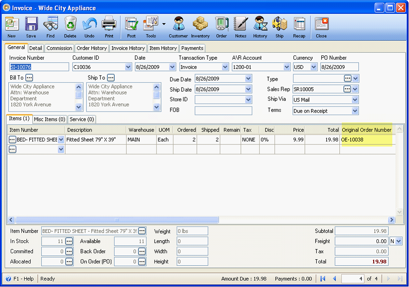Click the record number field showing 4
The height and width of the screenshot is (287, 409).
pos(353,279)
